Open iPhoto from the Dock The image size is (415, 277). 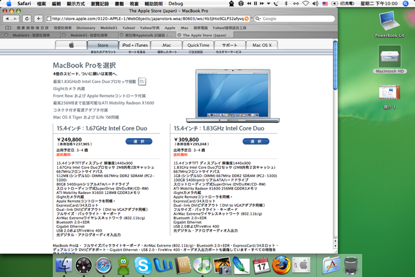[222, 265]
